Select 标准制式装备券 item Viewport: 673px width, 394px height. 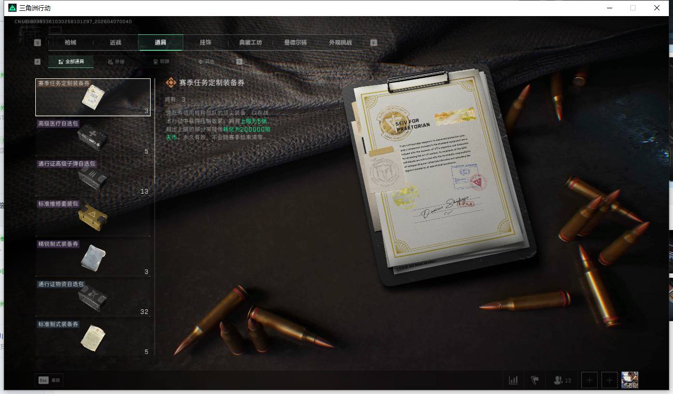tap(93, 338)
